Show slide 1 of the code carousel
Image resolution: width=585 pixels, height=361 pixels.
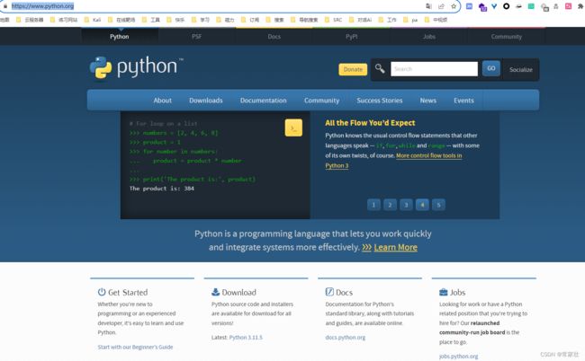tap(373, 205)
